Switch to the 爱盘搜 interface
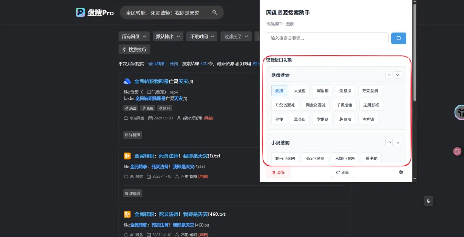The image size is (464, 237). 345,91
